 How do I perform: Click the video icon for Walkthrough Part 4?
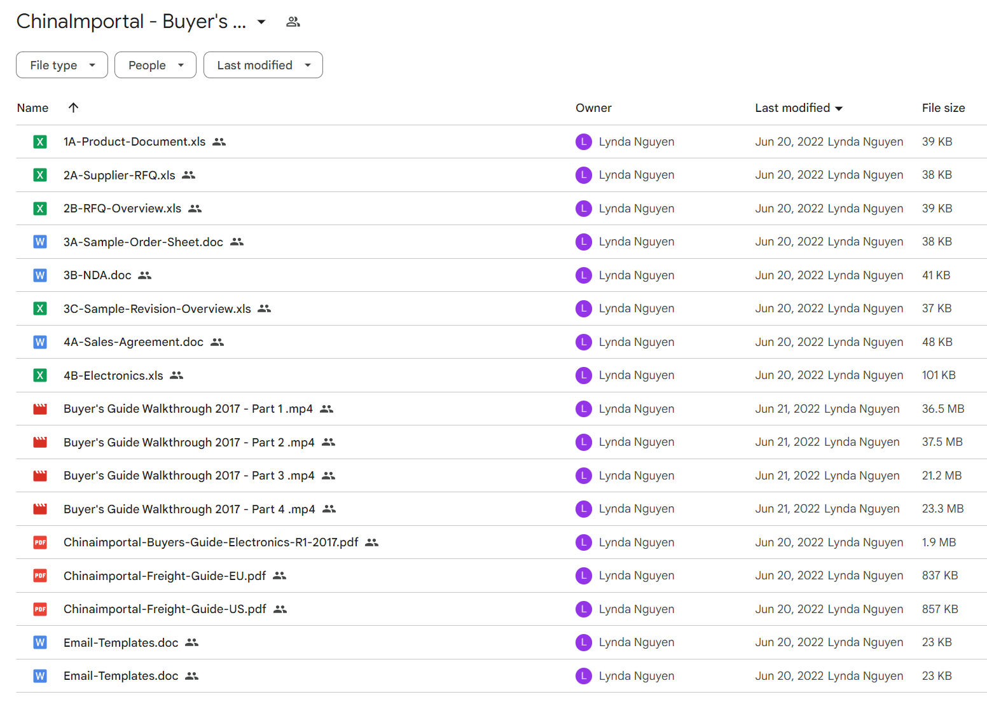[x=40, y=509]
